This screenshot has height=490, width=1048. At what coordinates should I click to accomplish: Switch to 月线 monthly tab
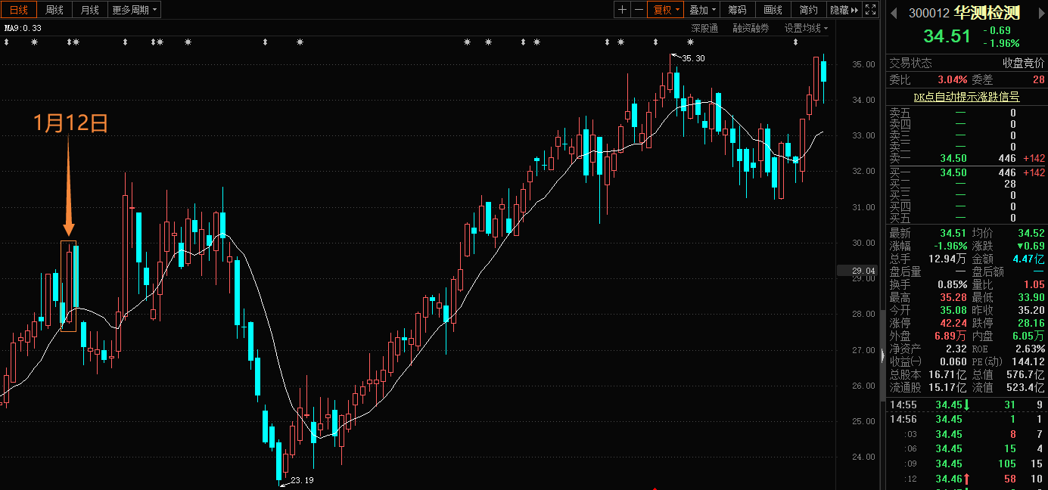[x=89, y=10]
